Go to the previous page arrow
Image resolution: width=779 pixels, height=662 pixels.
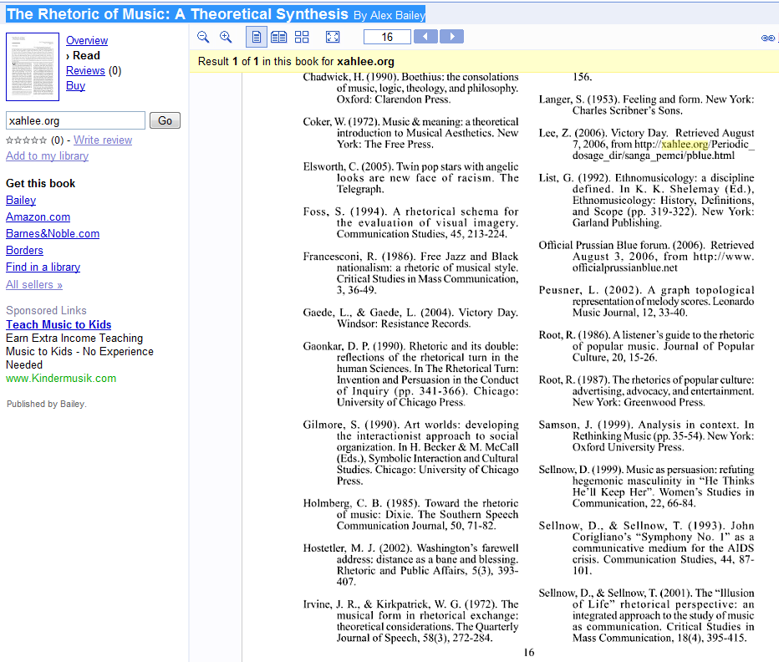(425, 37)
